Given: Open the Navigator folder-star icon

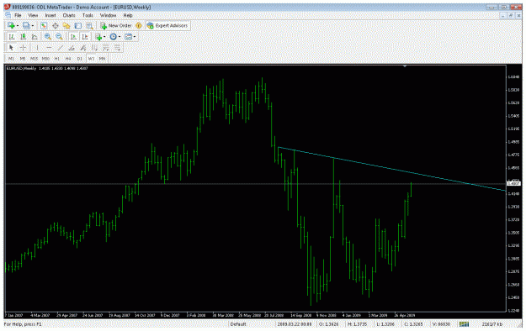Looking at the screenshot, I should (x=66, y=25).
